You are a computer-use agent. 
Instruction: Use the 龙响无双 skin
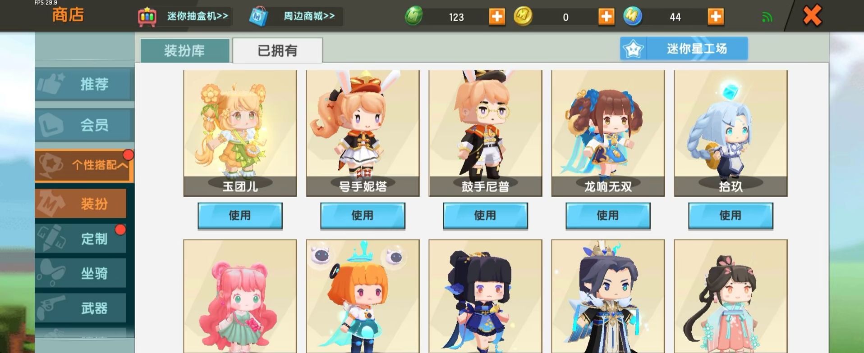[x=608, y=216]
